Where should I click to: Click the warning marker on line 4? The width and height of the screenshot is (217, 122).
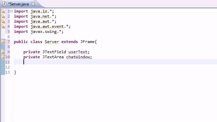[3, 26]
